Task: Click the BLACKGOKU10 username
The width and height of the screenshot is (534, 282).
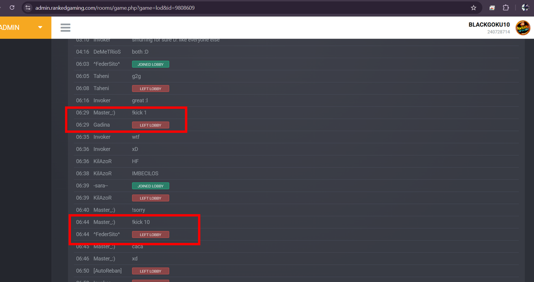Action: [x=489, y=24]
